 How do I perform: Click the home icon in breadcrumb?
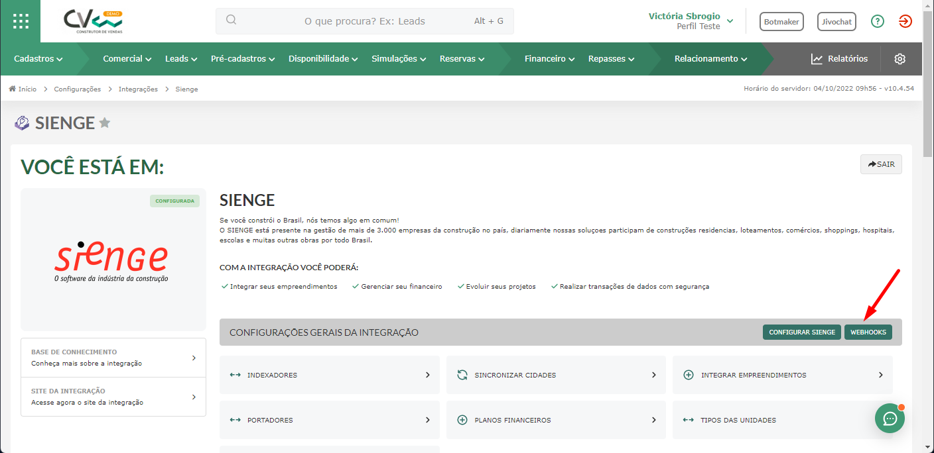(12, 89)
